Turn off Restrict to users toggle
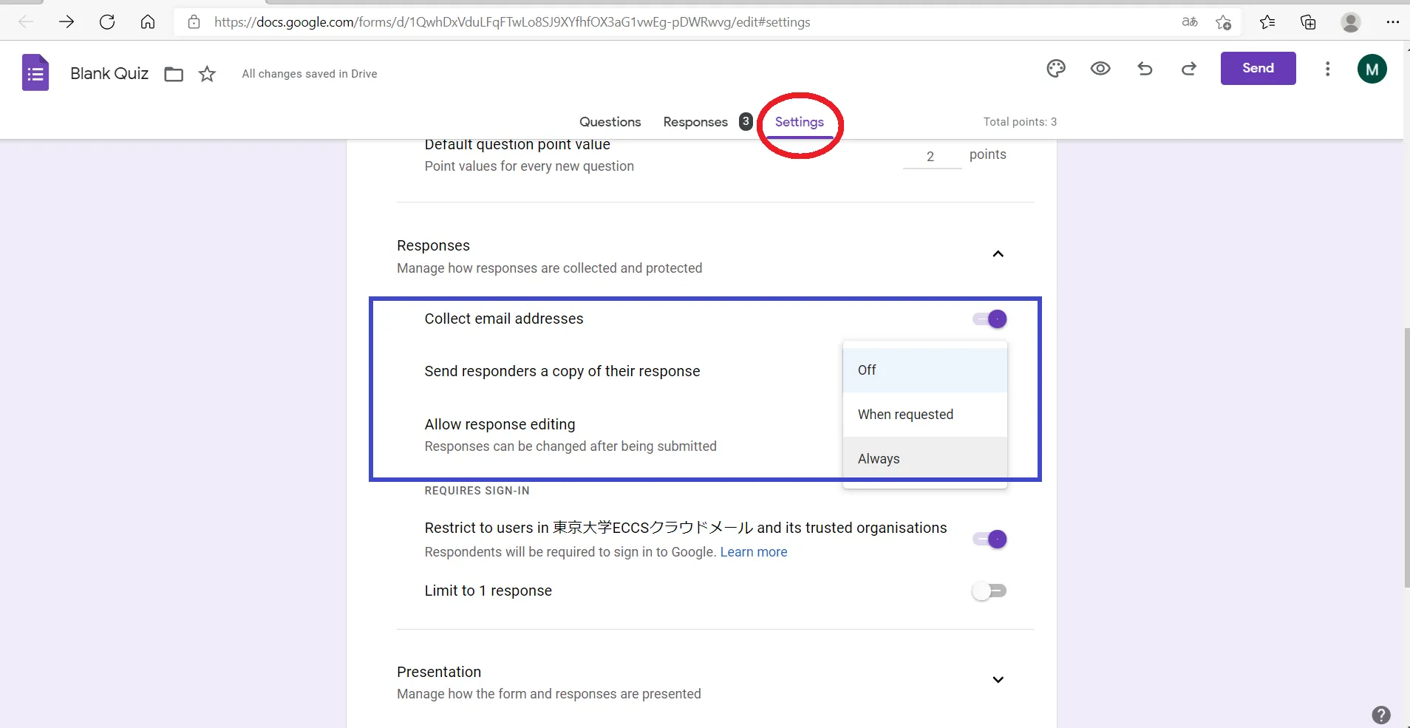Screen dimensions: 1410x728 click(x=990, y=540)
